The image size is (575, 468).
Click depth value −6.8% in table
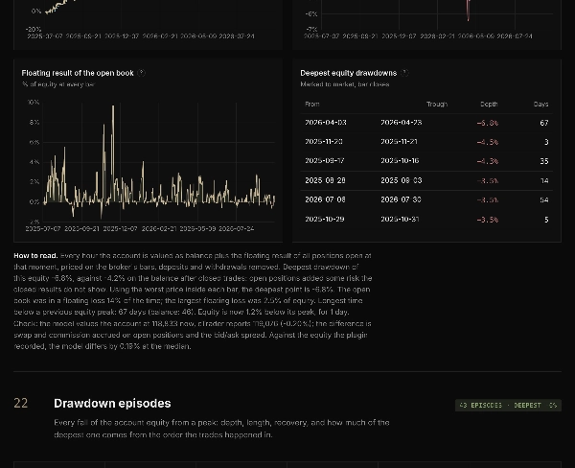(x=488, y=123)
